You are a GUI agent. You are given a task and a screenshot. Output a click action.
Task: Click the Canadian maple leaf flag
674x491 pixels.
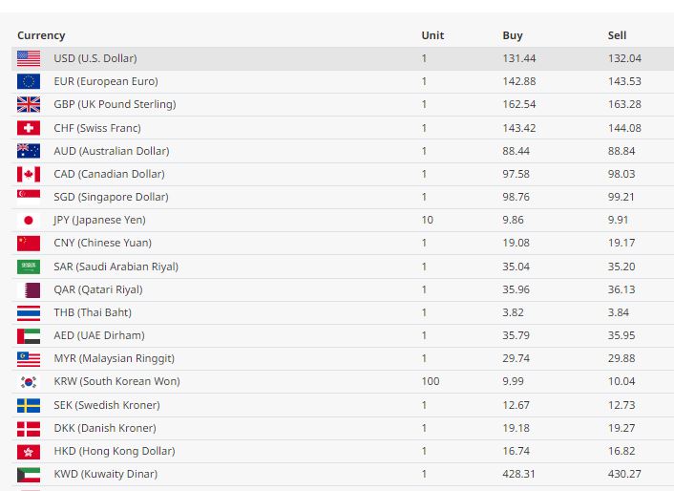pos(29,174)
